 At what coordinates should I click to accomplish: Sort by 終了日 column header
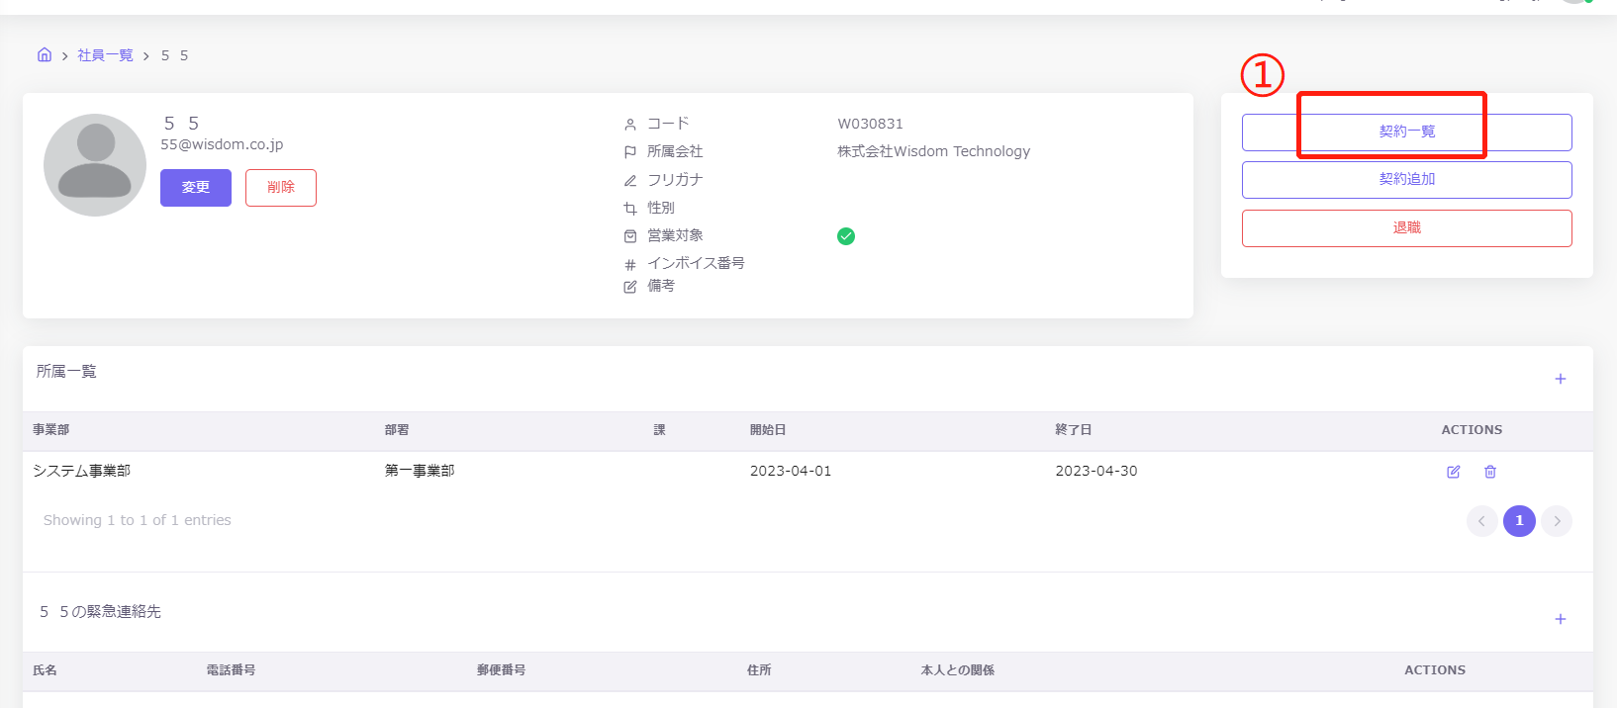(1074, 430)
